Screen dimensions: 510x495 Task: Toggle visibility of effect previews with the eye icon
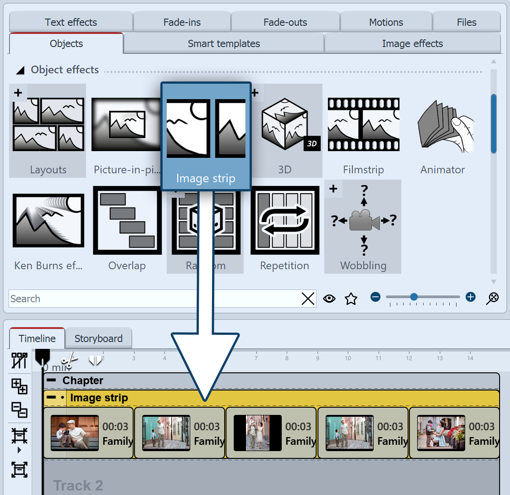(x=329, y=298)
